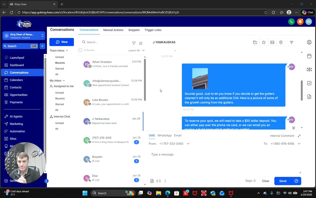Select the Email channel tab

(x=178, y=136)
